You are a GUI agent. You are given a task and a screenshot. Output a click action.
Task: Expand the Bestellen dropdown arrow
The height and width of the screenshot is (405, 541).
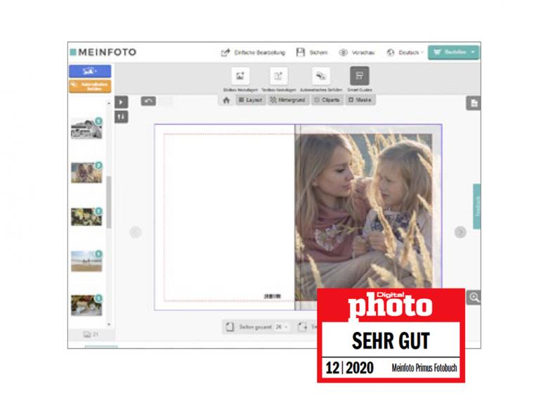coord(474,53)
